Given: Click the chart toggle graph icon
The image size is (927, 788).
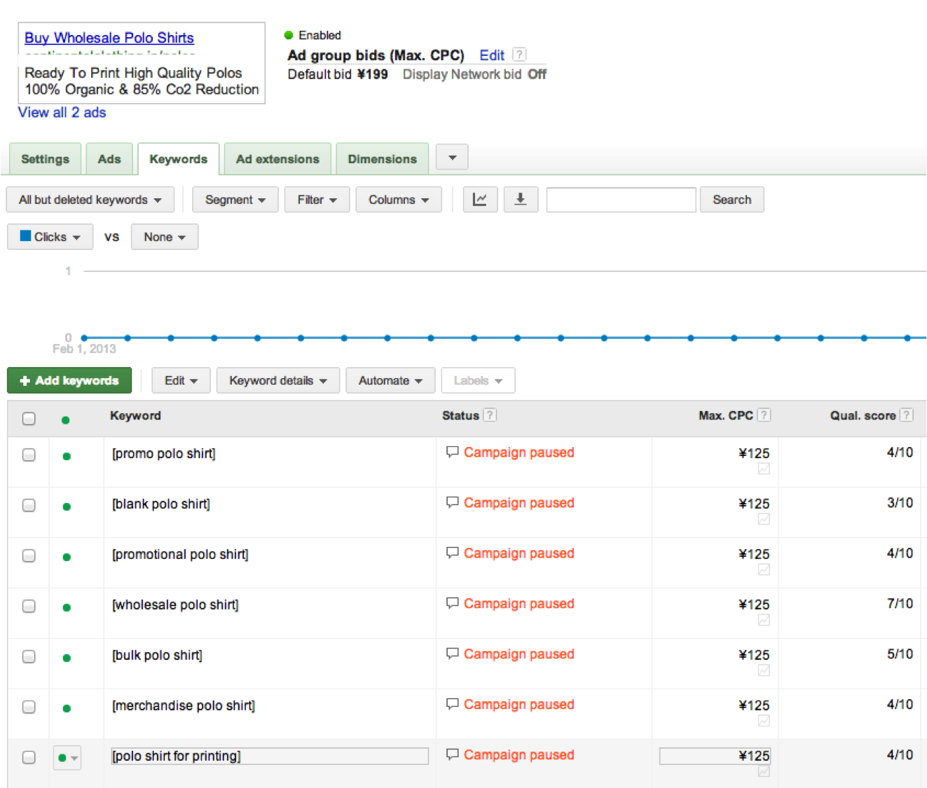Looking at the screenshot, I should pos(480,200).
